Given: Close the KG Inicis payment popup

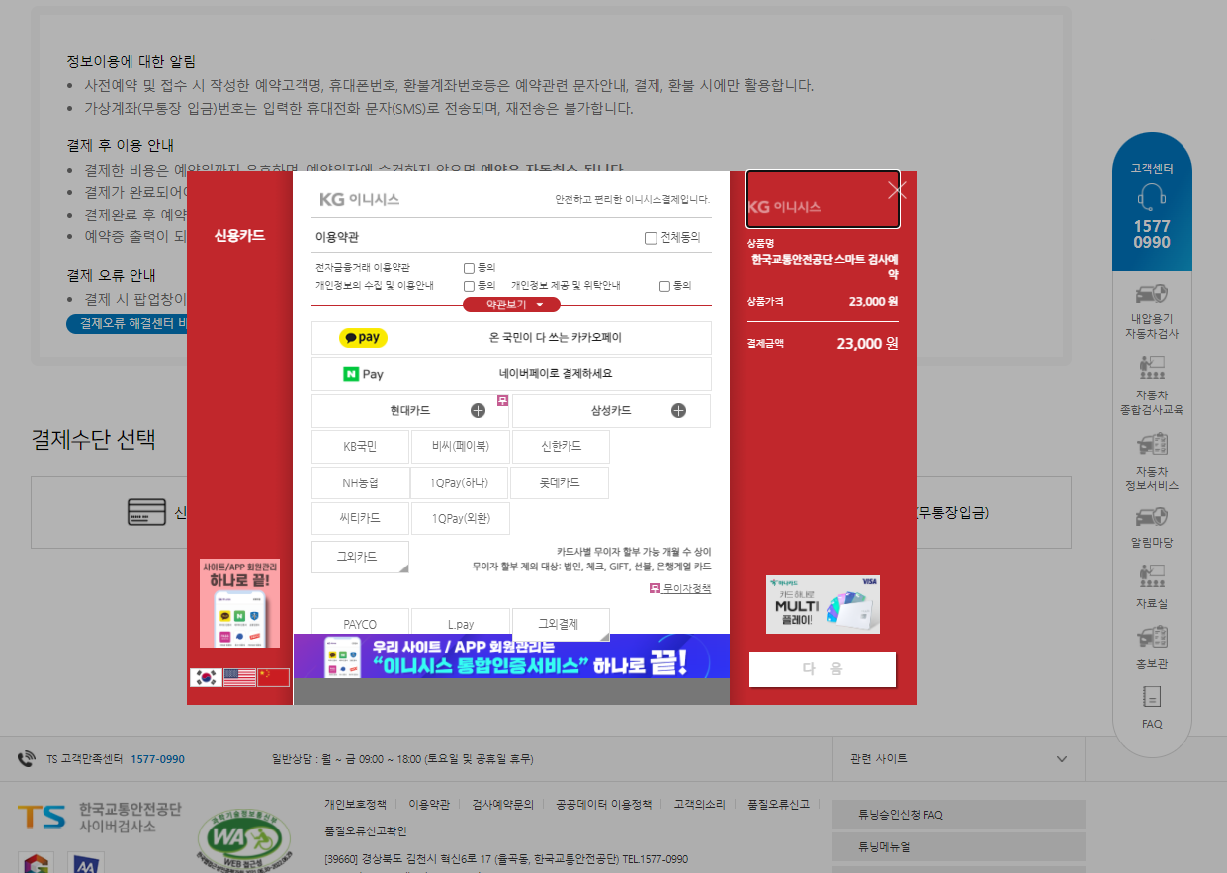Looking at the screenshot, I should [x=896, y=191].
